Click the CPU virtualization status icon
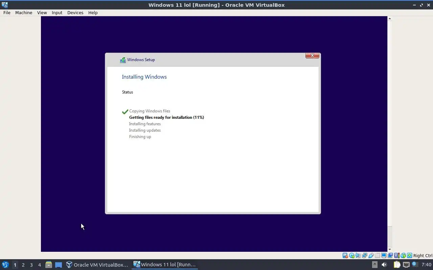 tap(397, 255)
